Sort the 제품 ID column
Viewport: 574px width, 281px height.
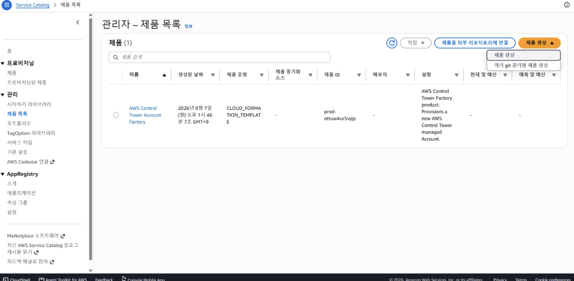click(x=359, y=75)
